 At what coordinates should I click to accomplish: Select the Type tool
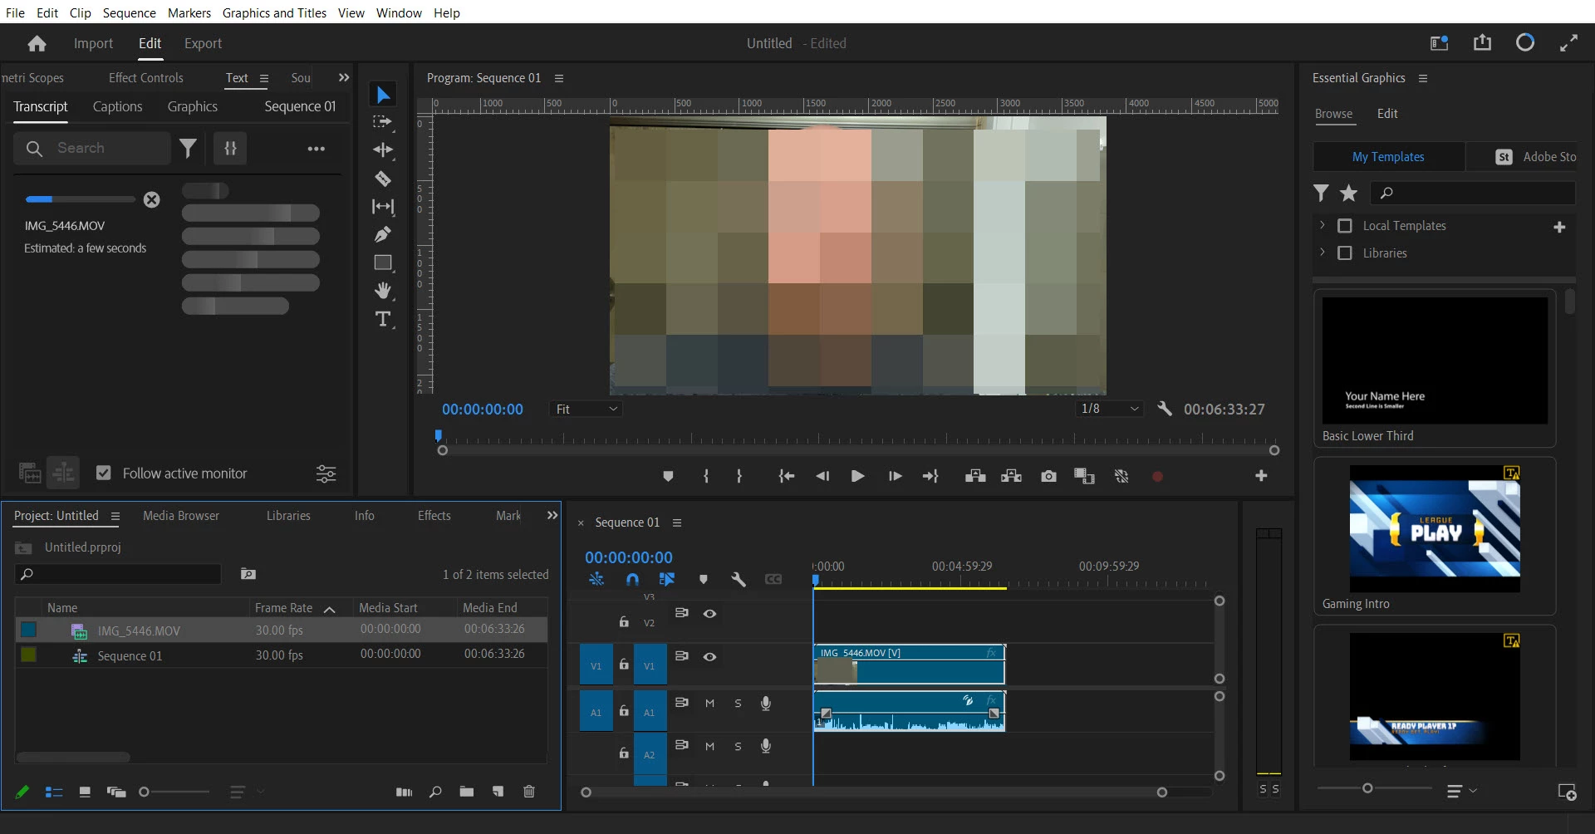tap(383, 319)
